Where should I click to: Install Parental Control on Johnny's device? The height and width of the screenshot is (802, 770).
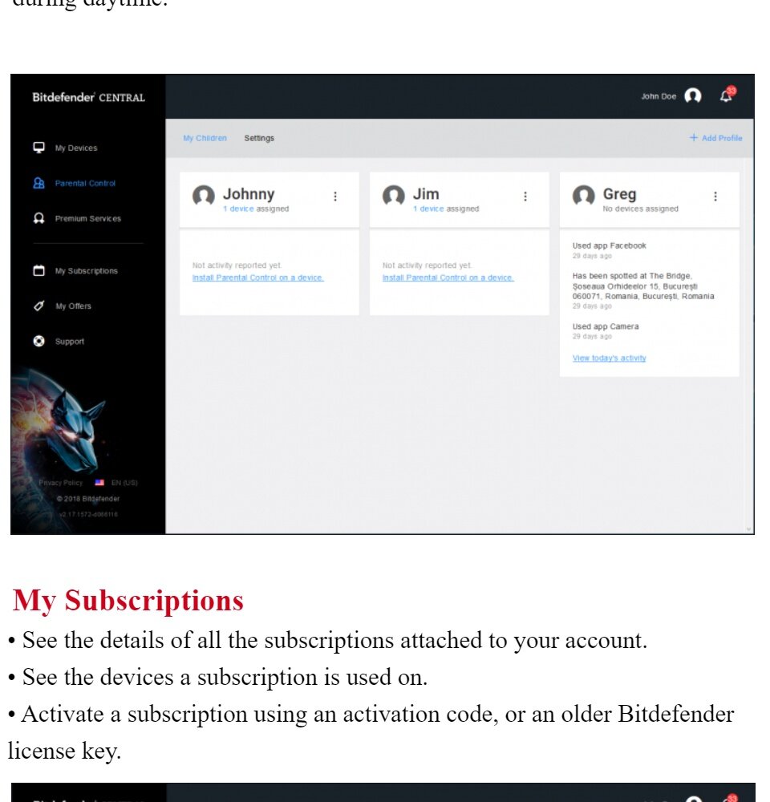pos(257,277)
